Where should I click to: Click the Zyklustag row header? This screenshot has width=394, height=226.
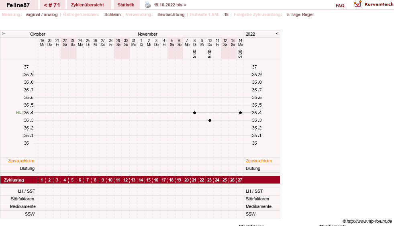pyautogui.click(x=14, y=180)
